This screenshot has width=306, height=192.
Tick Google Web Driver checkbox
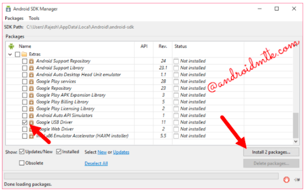tap(25, 129)
